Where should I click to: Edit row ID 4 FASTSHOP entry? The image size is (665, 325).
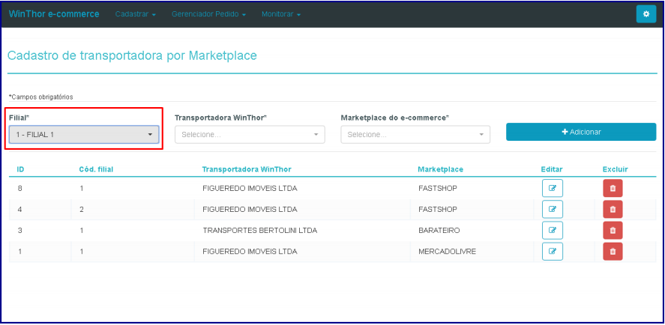(553, 209)
